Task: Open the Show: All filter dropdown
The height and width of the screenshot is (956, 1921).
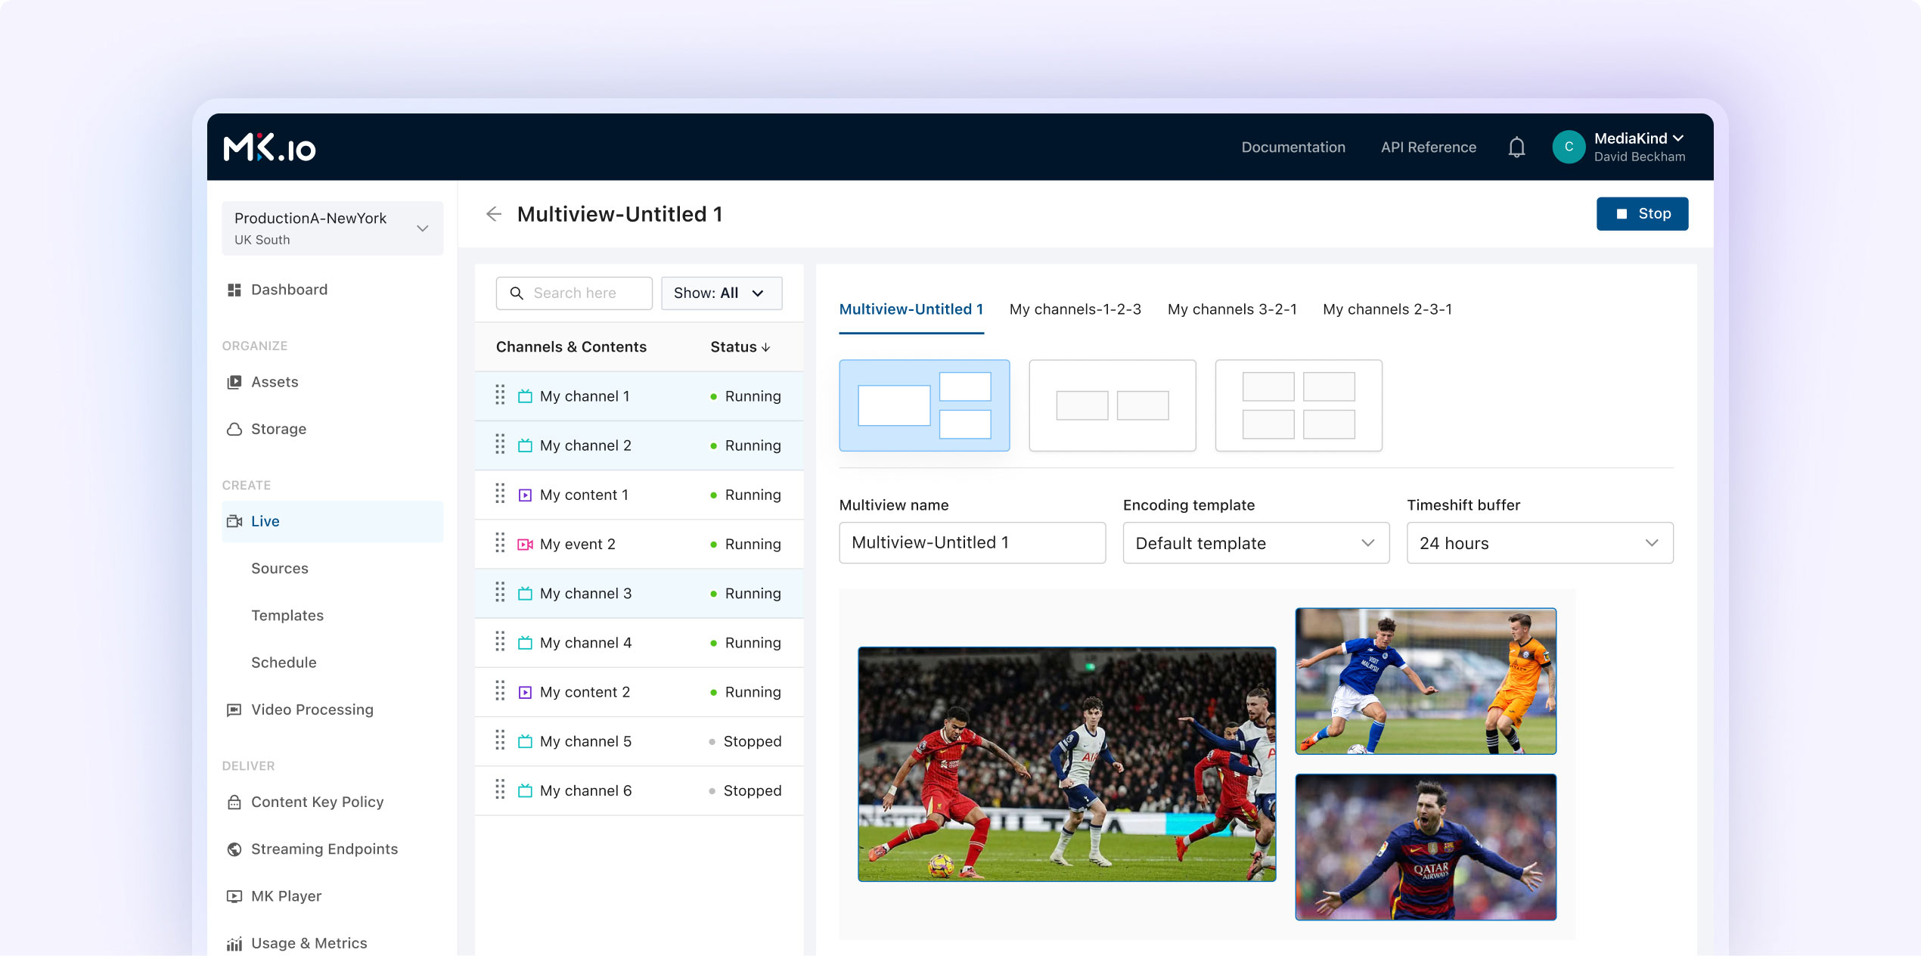Action: (x=722, y=293)
